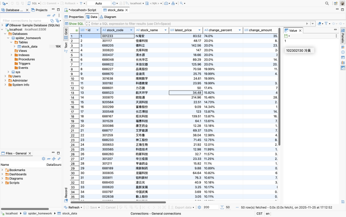Open the metadata panel circle icon
The image size is (346, 217).
point(343,52)
